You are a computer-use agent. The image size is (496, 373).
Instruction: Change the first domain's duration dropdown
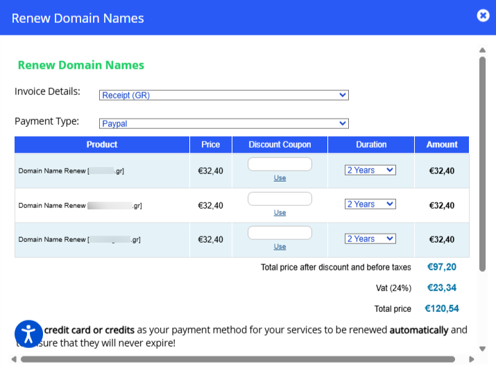(370, 170)
